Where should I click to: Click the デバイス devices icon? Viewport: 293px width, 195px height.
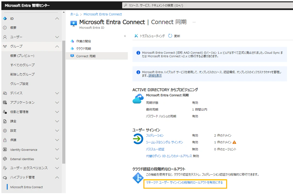(5, 93)
